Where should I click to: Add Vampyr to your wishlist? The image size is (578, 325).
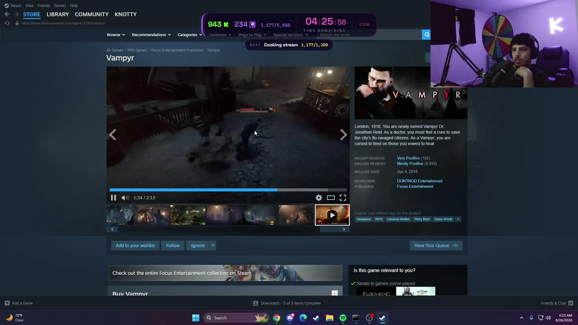click(x=135, y=246)
